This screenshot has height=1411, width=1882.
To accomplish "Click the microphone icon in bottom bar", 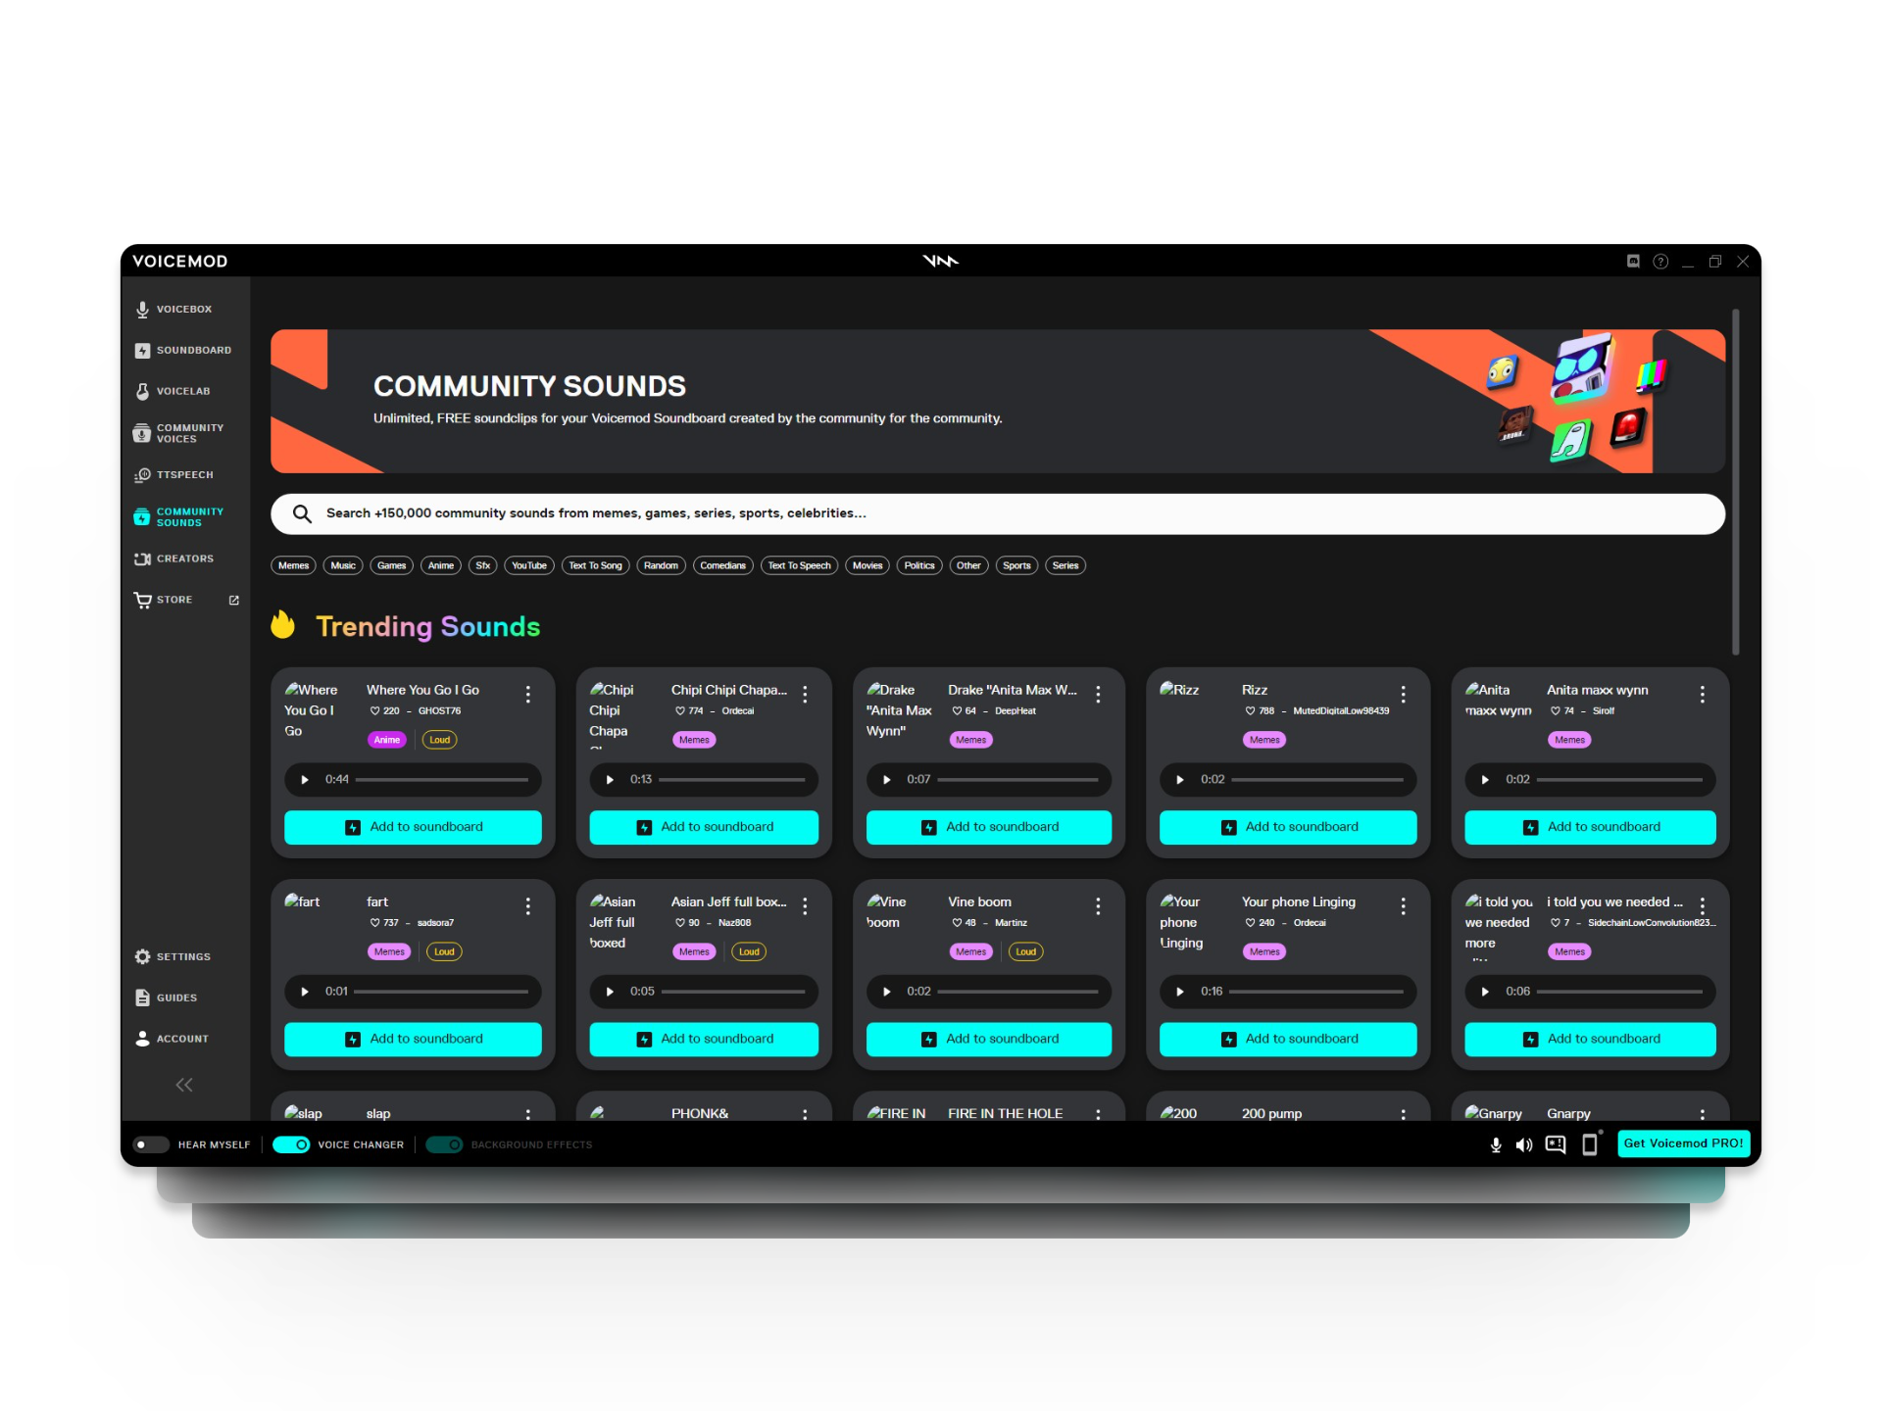I will [1496, 1144].
